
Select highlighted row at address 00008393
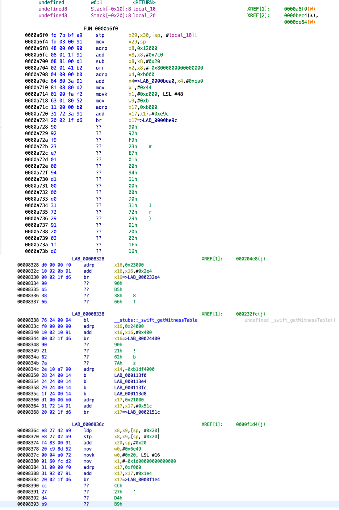coord(169,504)
